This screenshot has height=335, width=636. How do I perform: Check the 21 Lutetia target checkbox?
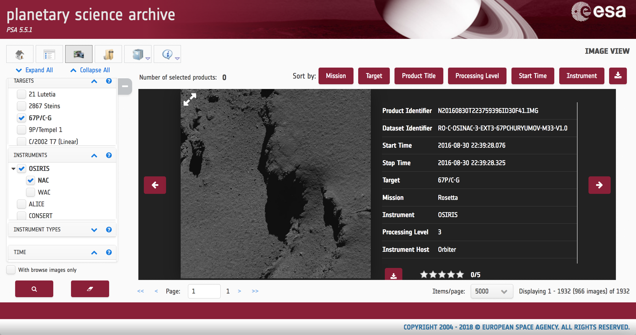21,94
